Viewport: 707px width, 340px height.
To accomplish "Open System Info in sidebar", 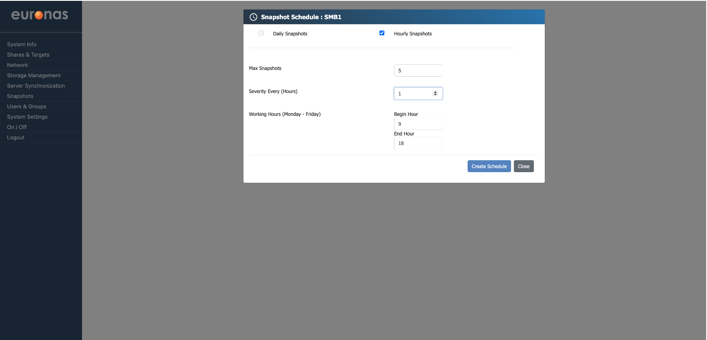I will [x=22, y=44].
